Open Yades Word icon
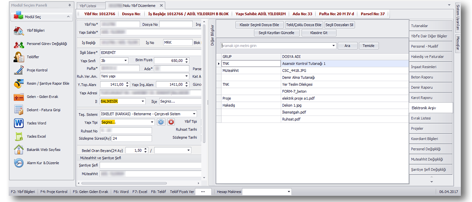The width and height of the screenshot is (472, 202). tap(19, 123)
